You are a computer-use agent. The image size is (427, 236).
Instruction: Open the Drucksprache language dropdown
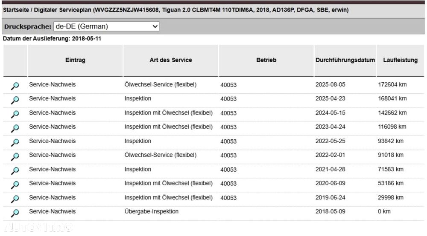(x=106, y=26)
